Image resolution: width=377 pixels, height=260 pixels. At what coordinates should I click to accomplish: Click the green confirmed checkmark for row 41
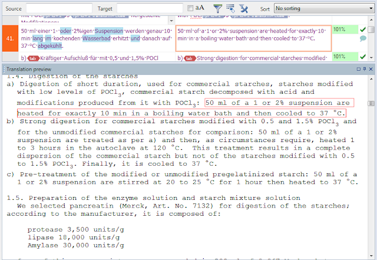pyautogui.click(x=363, y=29)
